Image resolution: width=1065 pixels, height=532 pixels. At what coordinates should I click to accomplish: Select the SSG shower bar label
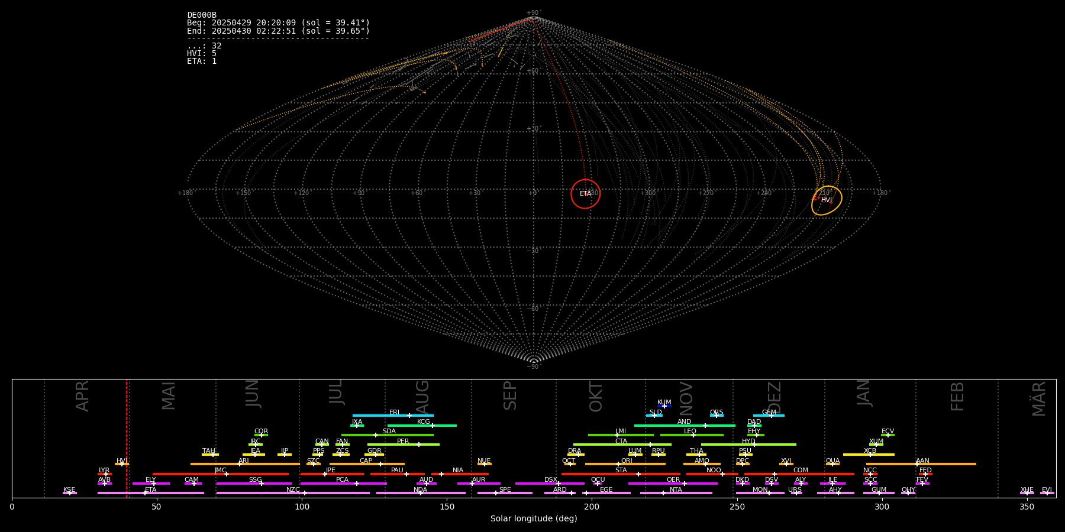point(255,480)
